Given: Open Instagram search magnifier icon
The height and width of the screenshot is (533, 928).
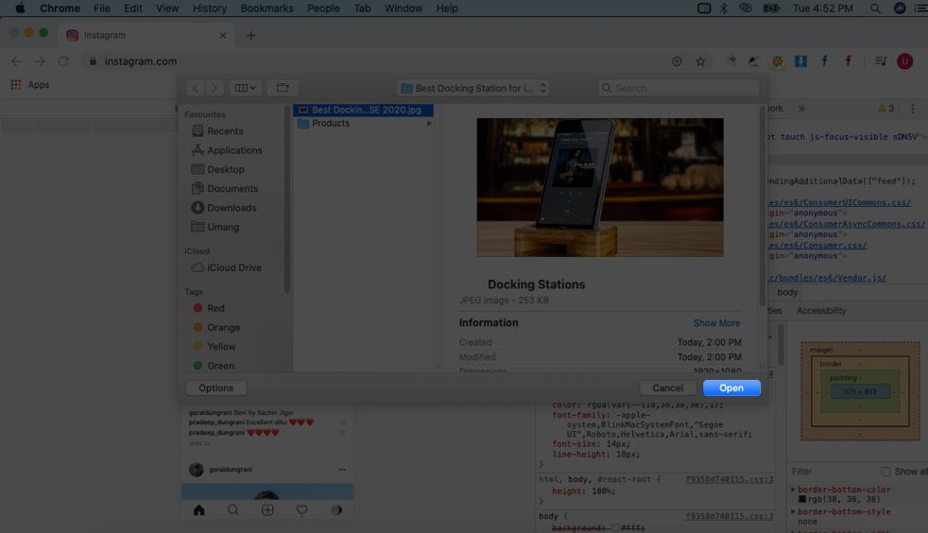Looking at the screenshot, I should point(232,510).
